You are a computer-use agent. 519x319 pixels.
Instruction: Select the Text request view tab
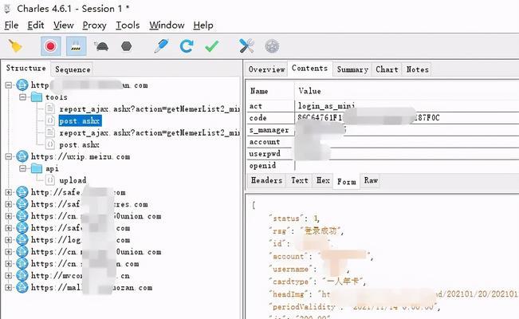[x=299, y=180]
